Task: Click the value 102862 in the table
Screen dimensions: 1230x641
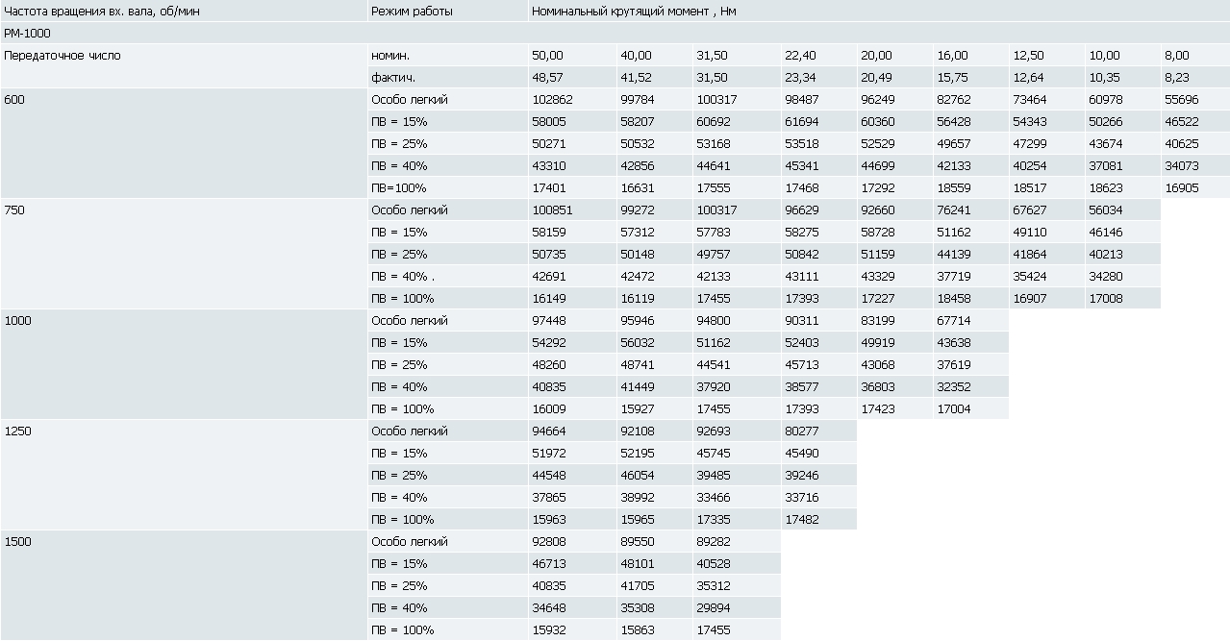Action: pyautogui.click(x=572, y=100)
